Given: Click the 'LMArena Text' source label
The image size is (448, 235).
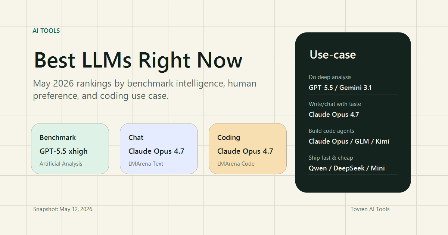Looking at the screenshot, I should pos(146,164).
